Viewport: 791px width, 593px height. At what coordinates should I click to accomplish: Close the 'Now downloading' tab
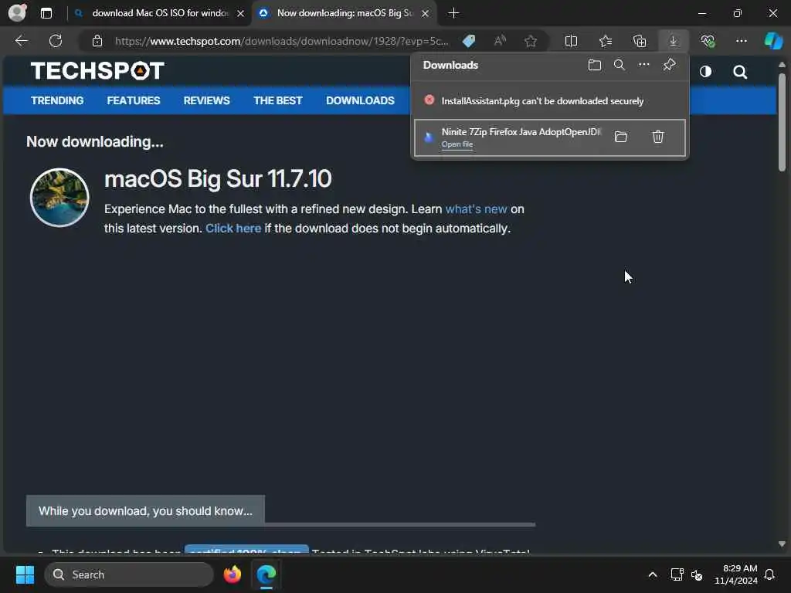(426, 14)
